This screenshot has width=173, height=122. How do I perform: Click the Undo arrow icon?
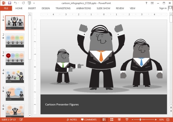[x=15, y=3]
